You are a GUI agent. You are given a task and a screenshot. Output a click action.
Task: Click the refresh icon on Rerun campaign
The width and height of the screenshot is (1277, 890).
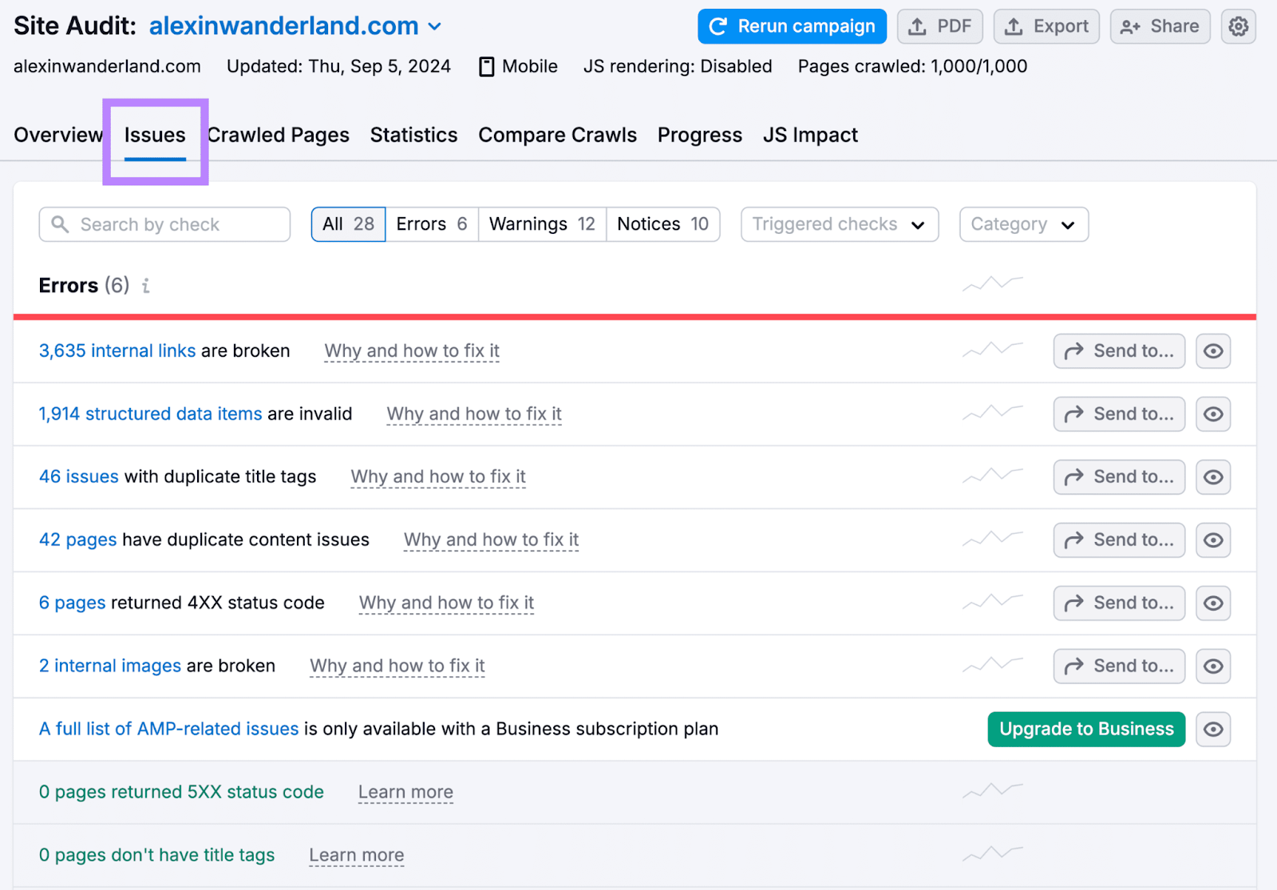click(718, 26)
